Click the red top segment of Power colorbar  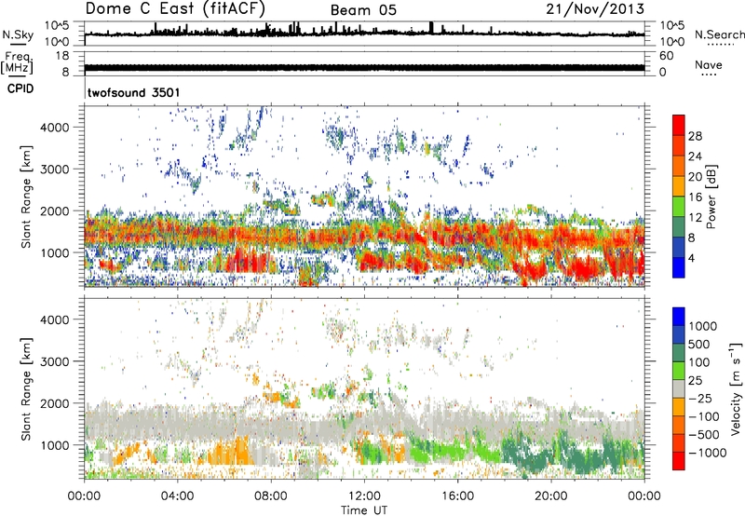(x=679, y=125)
